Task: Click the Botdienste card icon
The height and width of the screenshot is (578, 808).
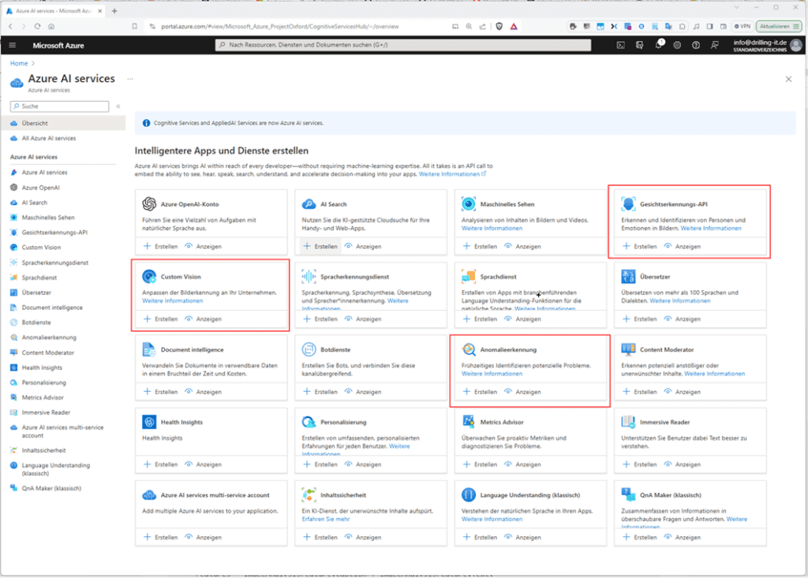Action: point(309,349)
